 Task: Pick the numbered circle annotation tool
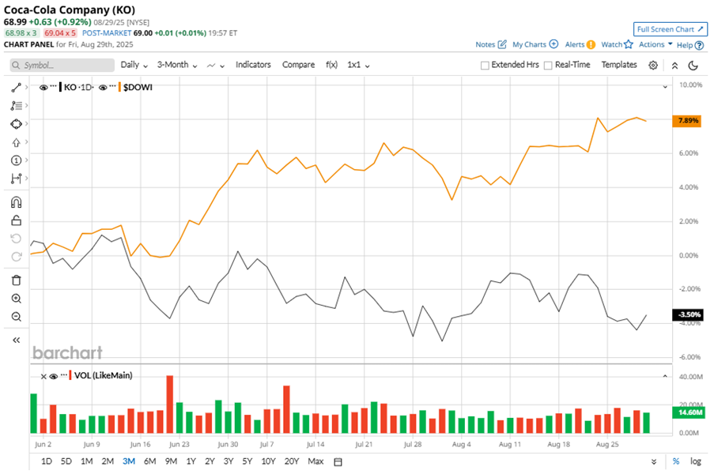pyautogui.click(x=17, y=160)
